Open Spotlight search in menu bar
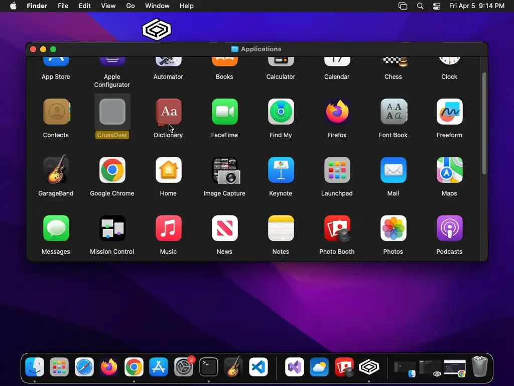Image resolution: width=514 pixels, height=386 pixels. [420, 6]
